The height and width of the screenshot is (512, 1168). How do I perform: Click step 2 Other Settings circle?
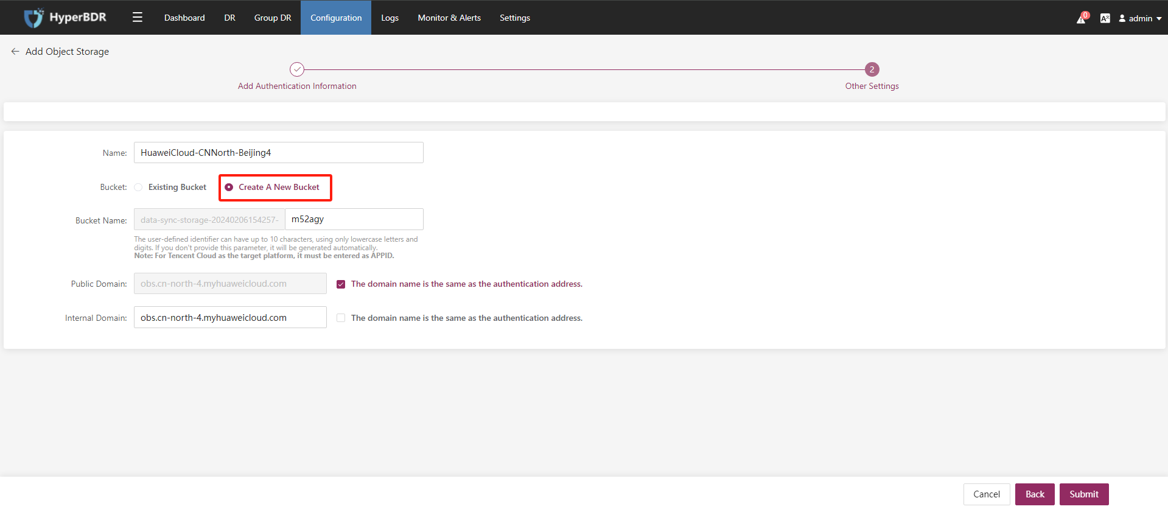872,69
